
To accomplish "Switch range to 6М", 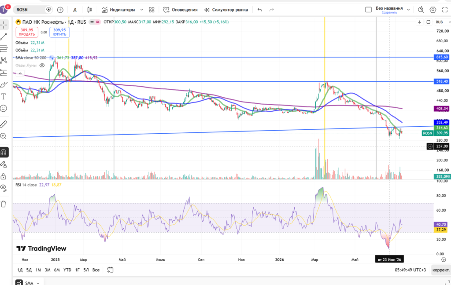I will [57, 270].
